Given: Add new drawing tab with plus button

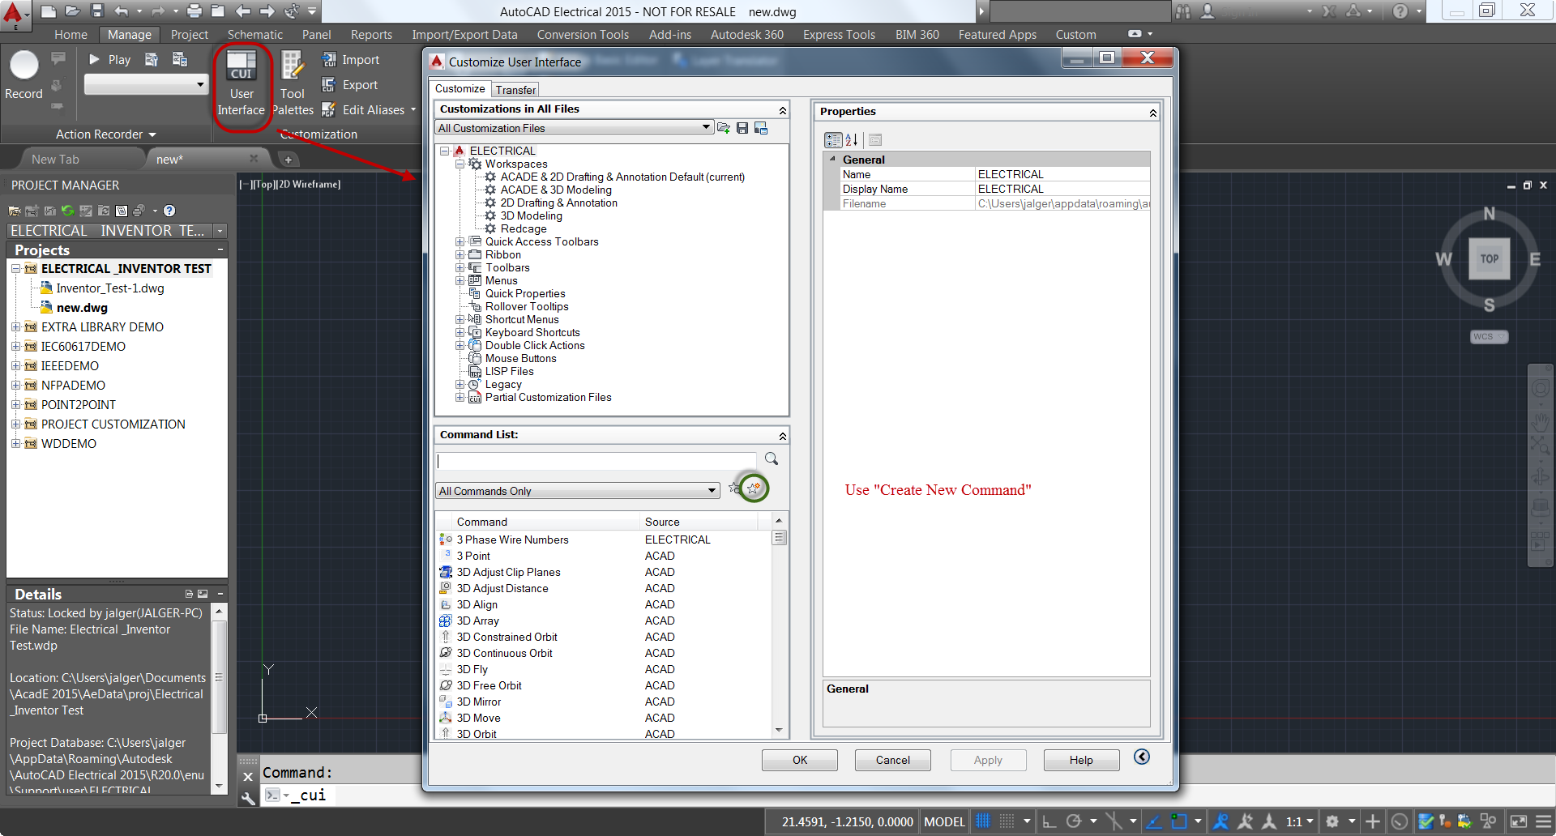Looking at the screenshot, I should 288,160.
